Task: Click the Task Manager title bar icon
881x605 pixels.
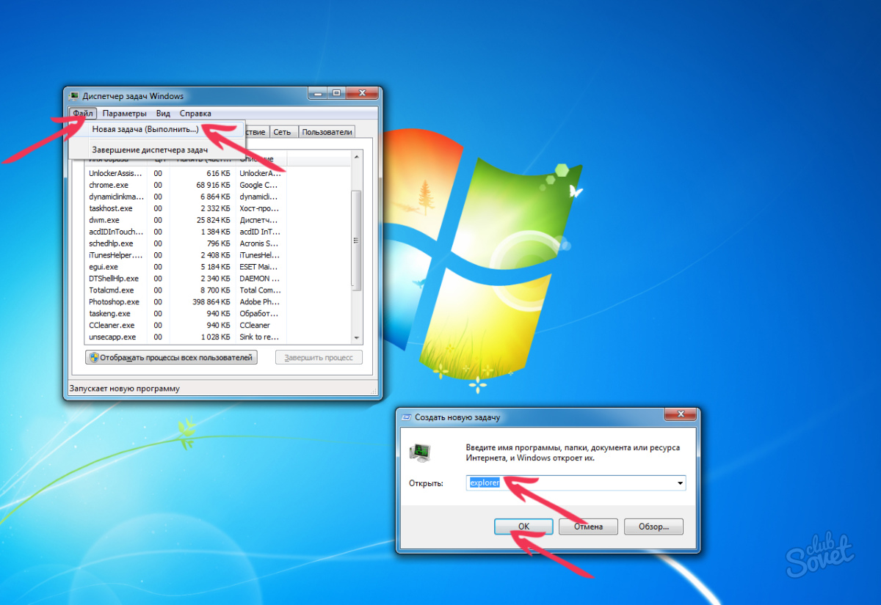Action: (73, 95)
